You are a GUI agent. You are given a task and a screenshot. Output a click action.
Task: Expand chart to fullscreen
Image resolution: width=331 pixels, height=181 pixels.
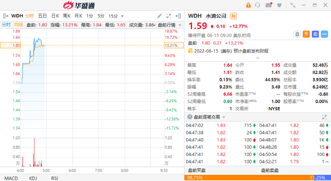[x=169, y=16]
